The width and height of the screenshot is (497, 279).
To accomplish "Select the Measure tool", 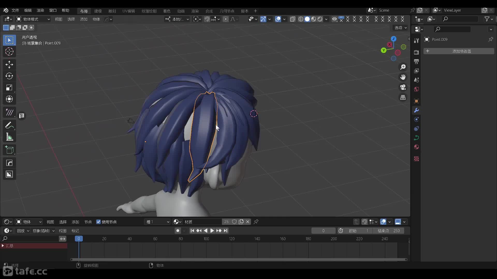I will point(9,137).
